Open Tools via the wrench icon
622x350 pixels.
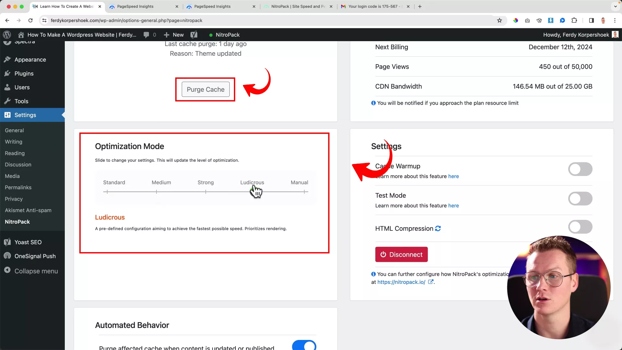(7, 101)
